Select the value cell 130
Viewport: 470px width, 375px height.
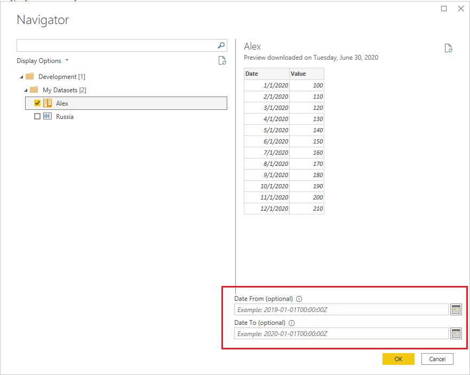click(307, 119)
